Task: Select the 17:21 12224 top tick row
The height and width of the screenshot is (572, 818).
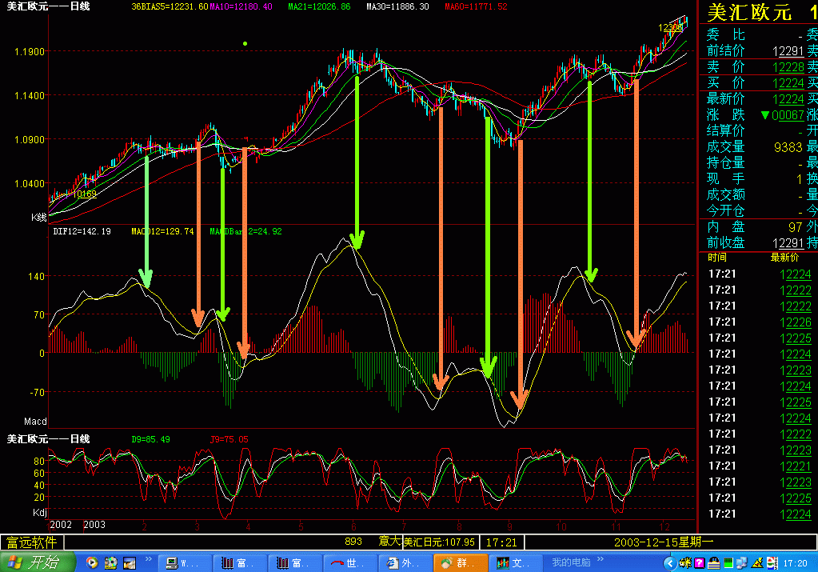Action: [x=759, y=274]
